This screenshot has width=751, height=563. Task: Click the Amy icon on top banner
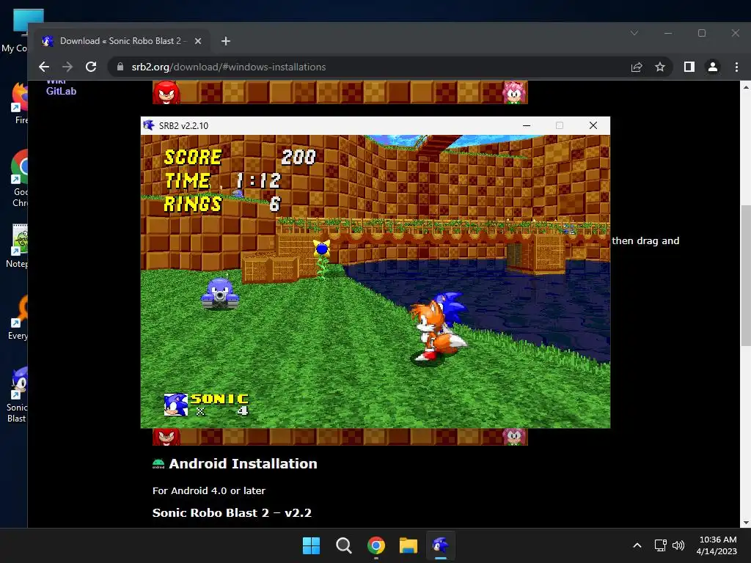[x=514, y=92]
